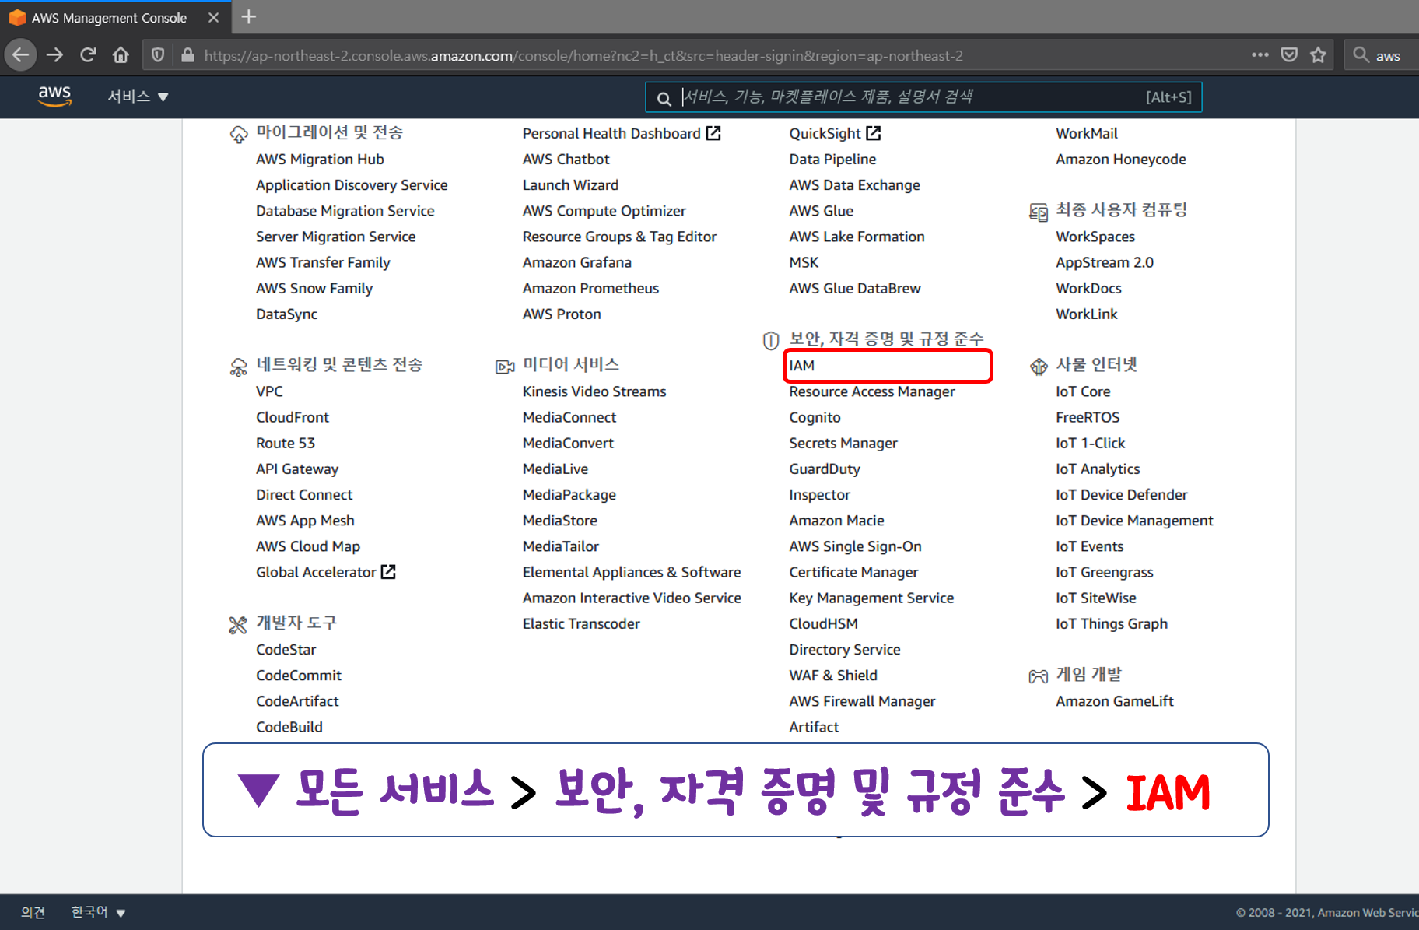
Task: Open the IAM service link
Action: tap(801, 366)
